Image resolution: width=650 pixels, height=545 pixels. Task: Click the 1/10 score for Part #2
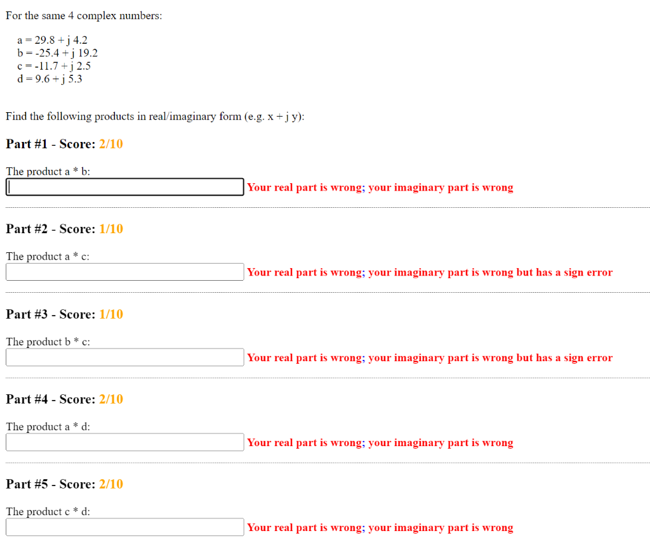[110, 229]
